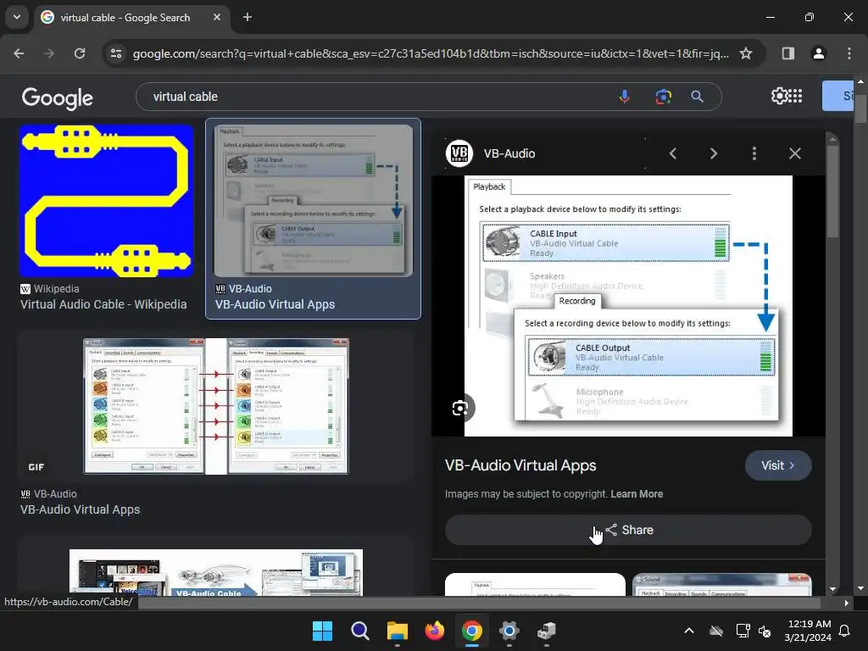Reload the current page
868x651 pixels.
[x=80, y=53]
